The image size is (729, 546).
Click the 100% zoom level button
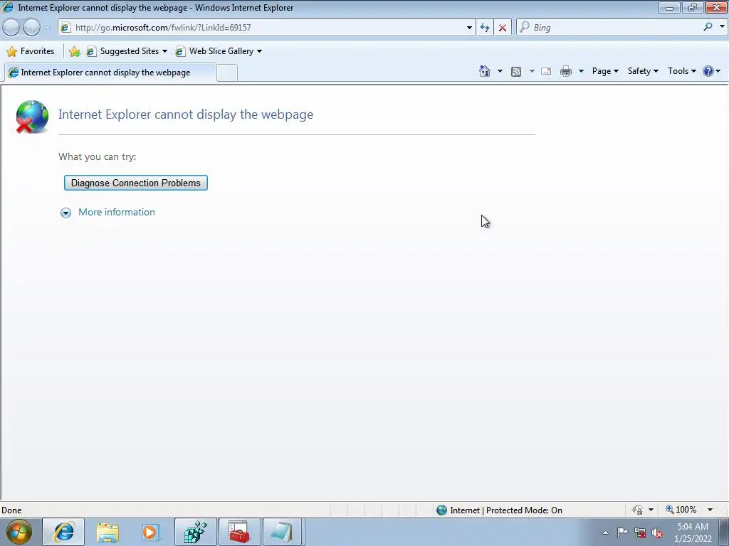pos(681,510)
